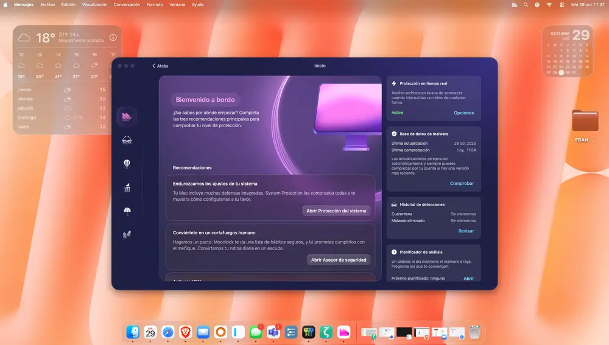
Task: Open Safari from the dock
Action: coord(168,332)
